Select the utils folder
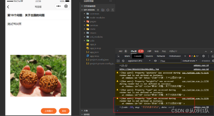The width and height of the screenshot is (214, 116). click(x=92, y=41)
